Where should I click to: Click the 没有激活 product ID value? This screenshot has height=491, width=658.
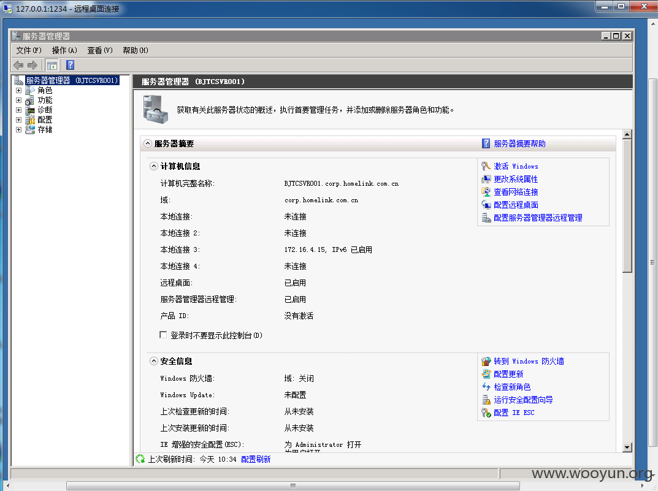pyautogui.click(x=299, y=316)
